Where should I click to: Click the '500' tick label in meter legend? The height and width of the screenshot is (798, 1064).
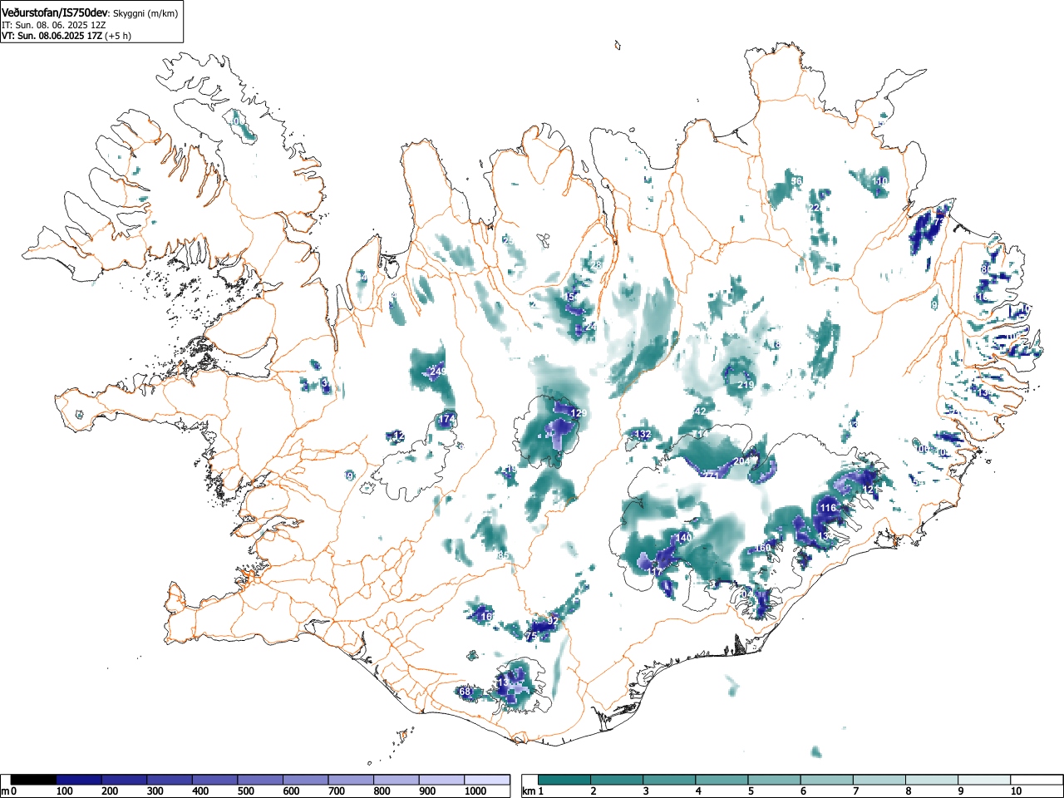pos(245,791)
